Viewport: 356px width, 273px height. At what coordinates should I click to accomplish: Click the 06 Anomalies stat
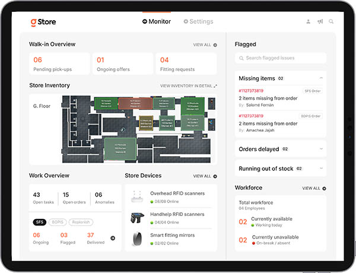[104, 198]
